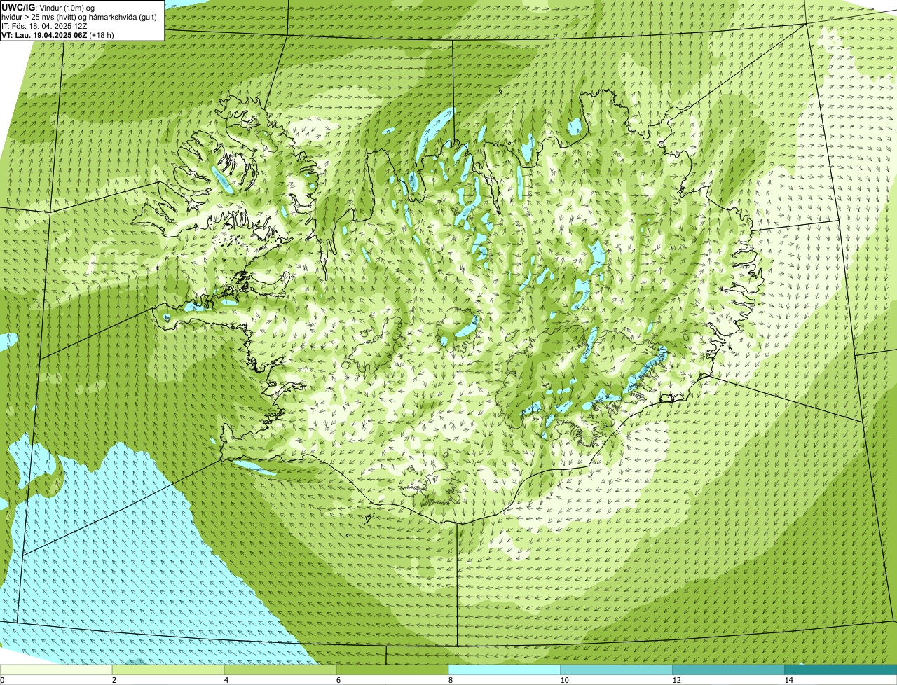Click the '8' label on the legend scale

click(x=450, y=680)
